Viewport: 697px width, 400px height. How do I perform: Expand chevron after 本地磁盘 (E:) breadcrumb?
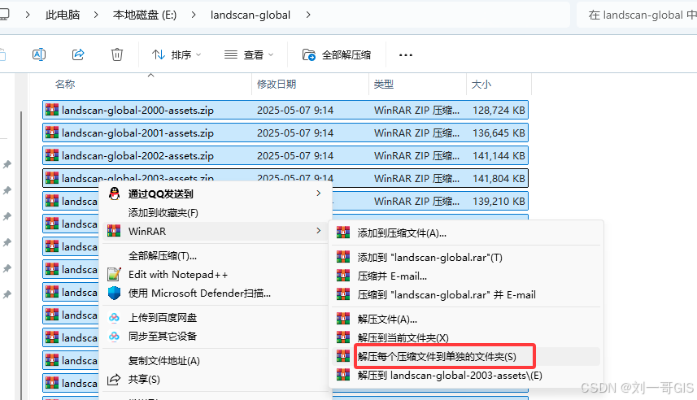pos(194,15)
